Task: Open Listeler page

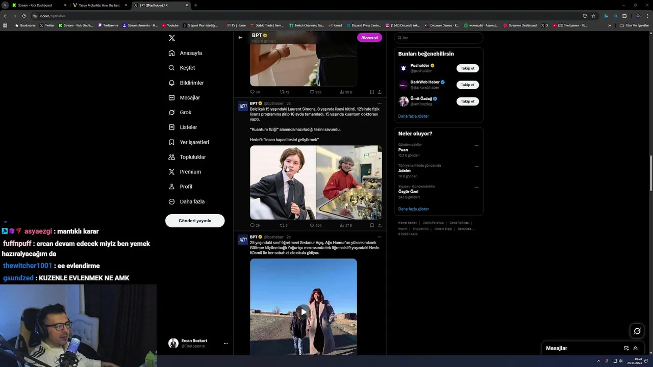Action: pos(183,127)
